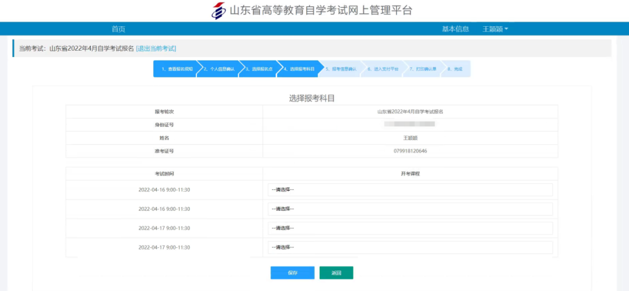Screen dimensions: 629x291
Task: Go to step 2 个人信息确认
Action: click(x=218, y=69)
